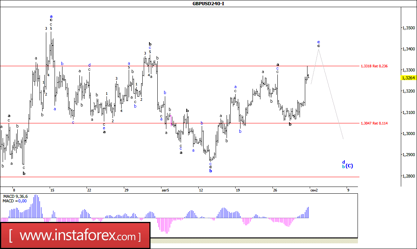Click the date label 26 on time axis
Viewport: 417px width, 249px height.
[275, 190]
